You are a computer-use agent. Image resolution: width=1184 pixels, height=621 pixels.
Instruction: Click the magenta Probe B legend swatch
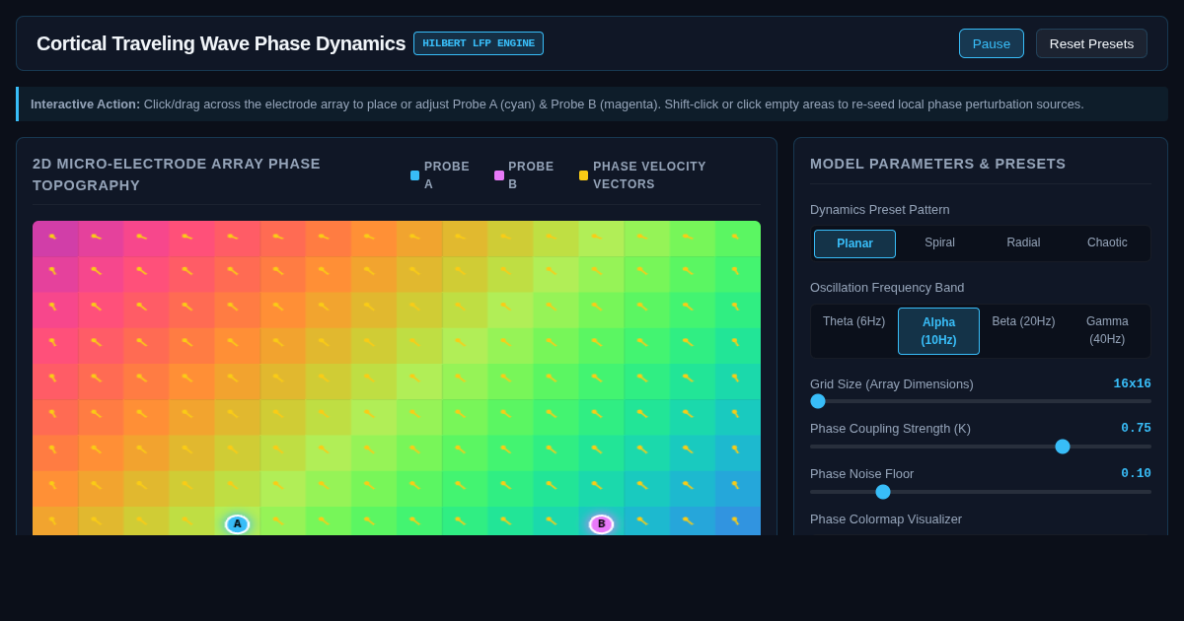coord(499,175)
